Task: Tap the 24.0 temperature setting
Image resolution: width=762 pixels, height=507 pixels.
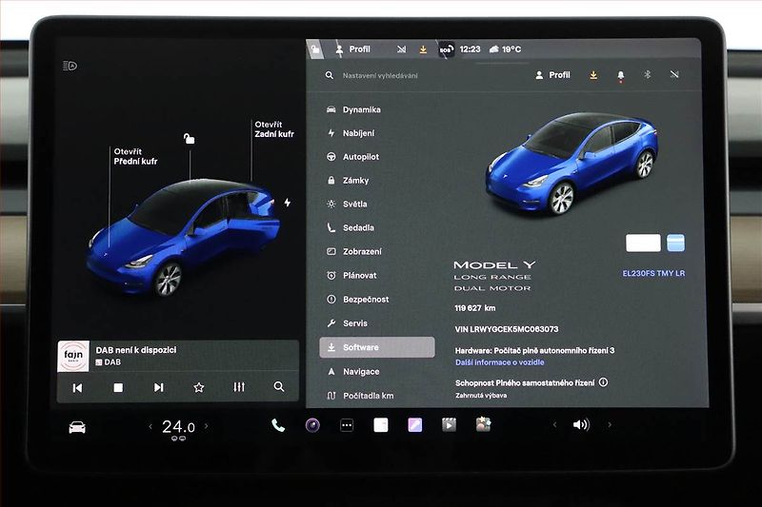Action: click(178, 427)
